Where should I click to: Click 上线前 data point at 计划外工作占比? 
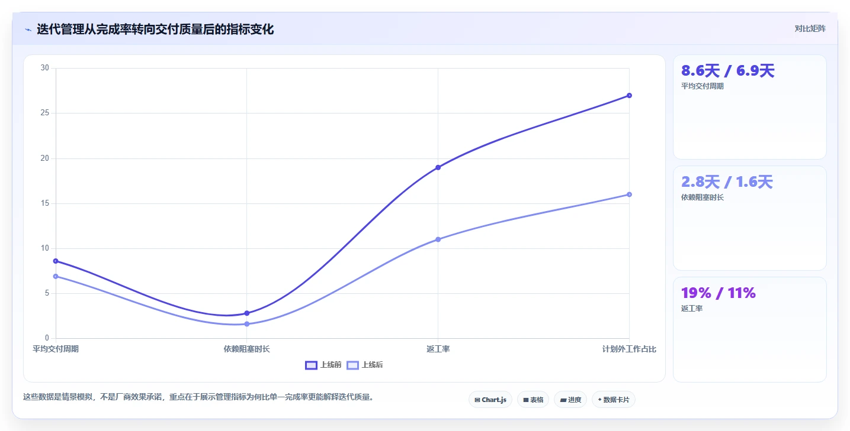click(629, 95)
